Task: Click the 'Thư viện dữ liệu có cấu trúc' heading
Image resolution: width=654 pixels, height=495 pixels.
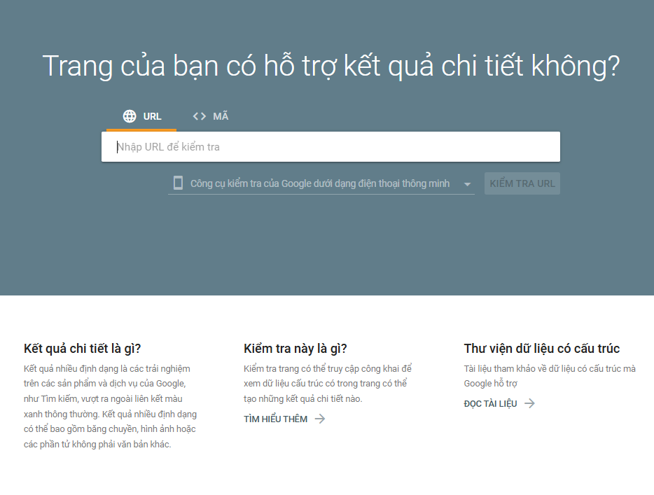Action: tap(541, 349)
